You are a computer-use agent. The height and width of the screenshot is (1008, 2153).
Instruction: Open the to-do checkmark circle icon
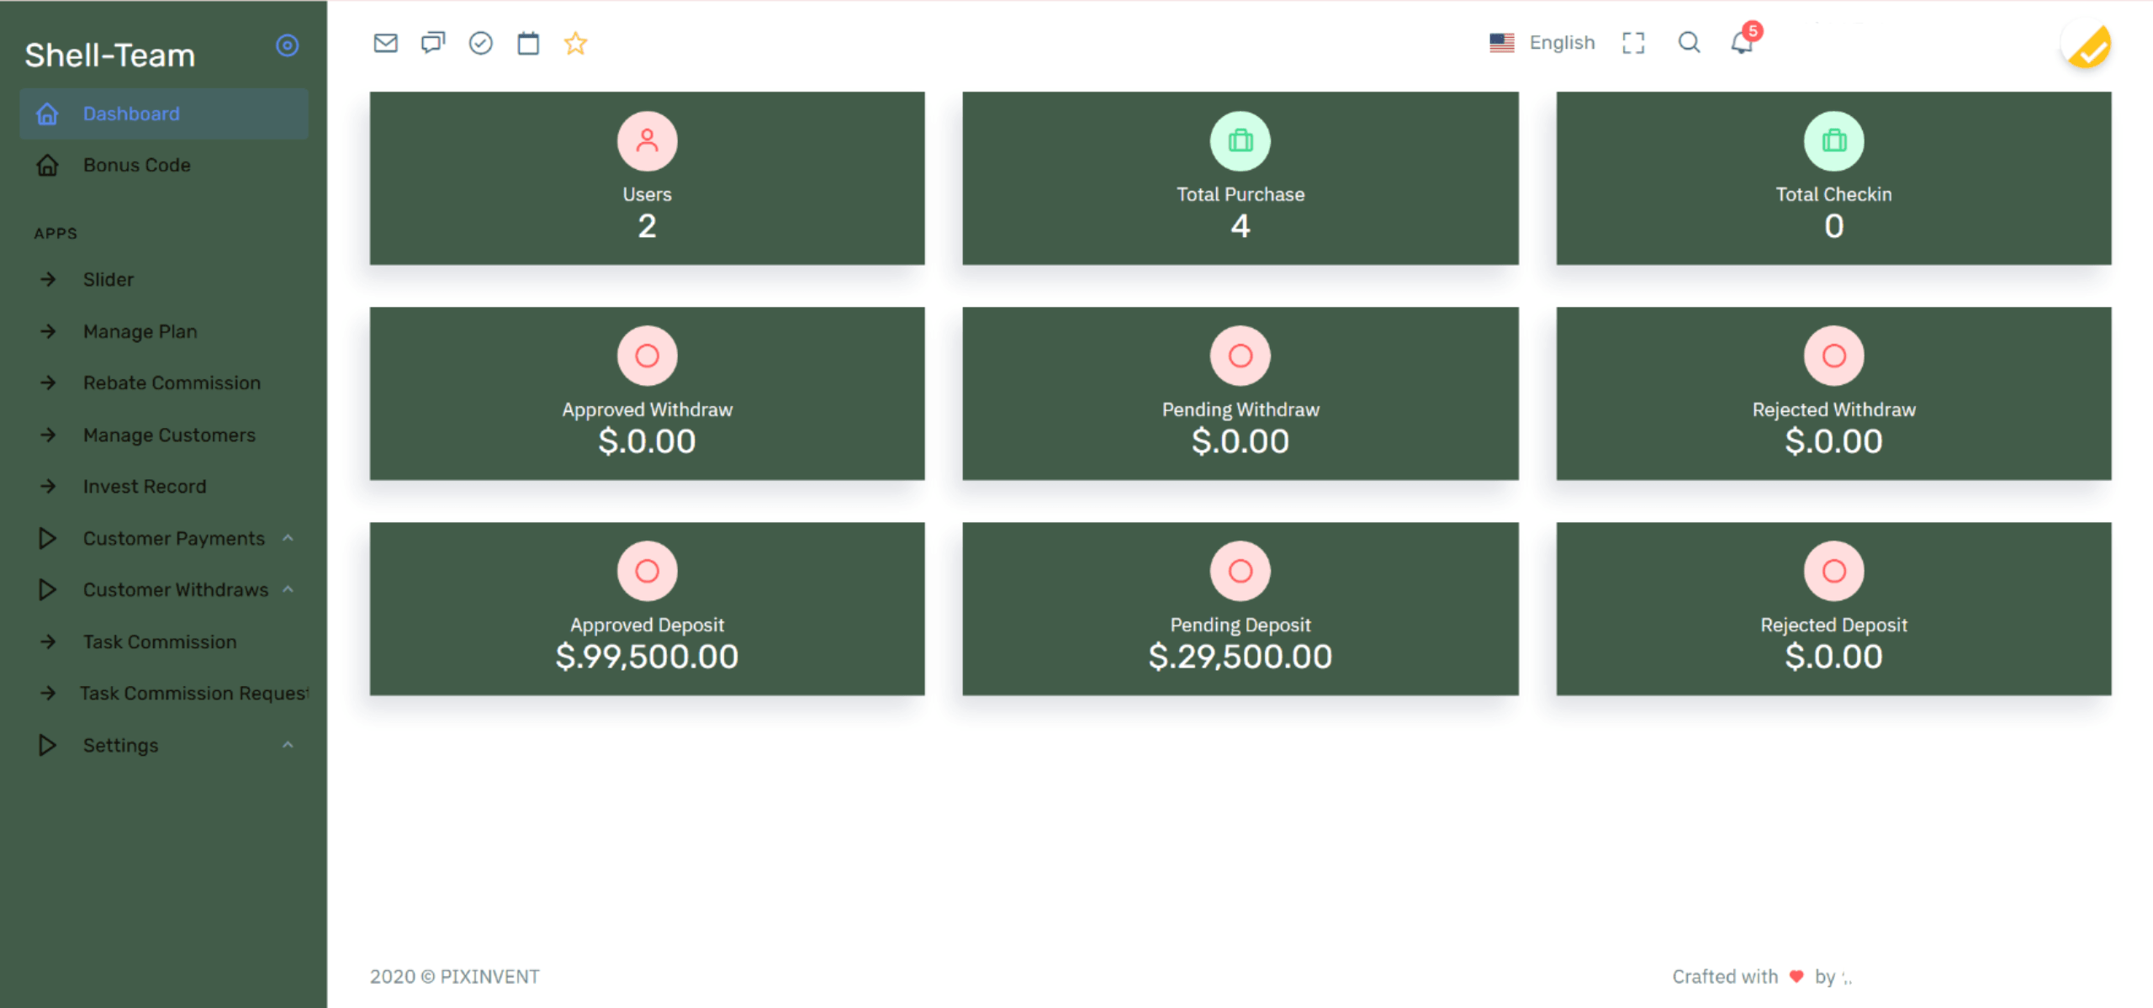pyautogui.click(x=480, y=43)
